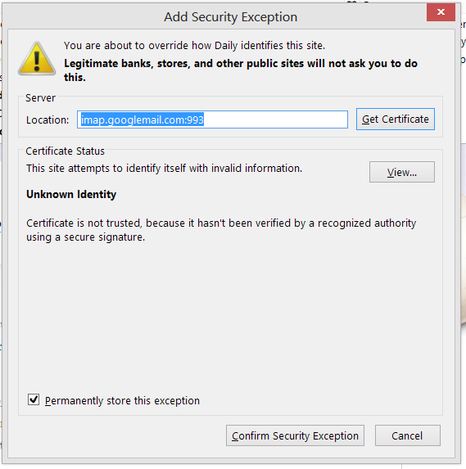Click the bold Legitimate banks warning text
Viewport: 466px width, 469px height.
click(241, 70)
